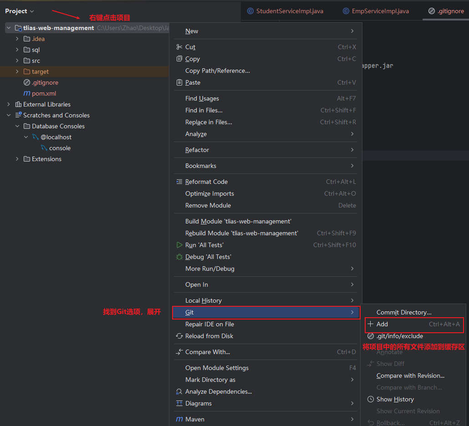The image size is (469, 426).
Task: Open the Refactor submenu
Action: [266, 150]
